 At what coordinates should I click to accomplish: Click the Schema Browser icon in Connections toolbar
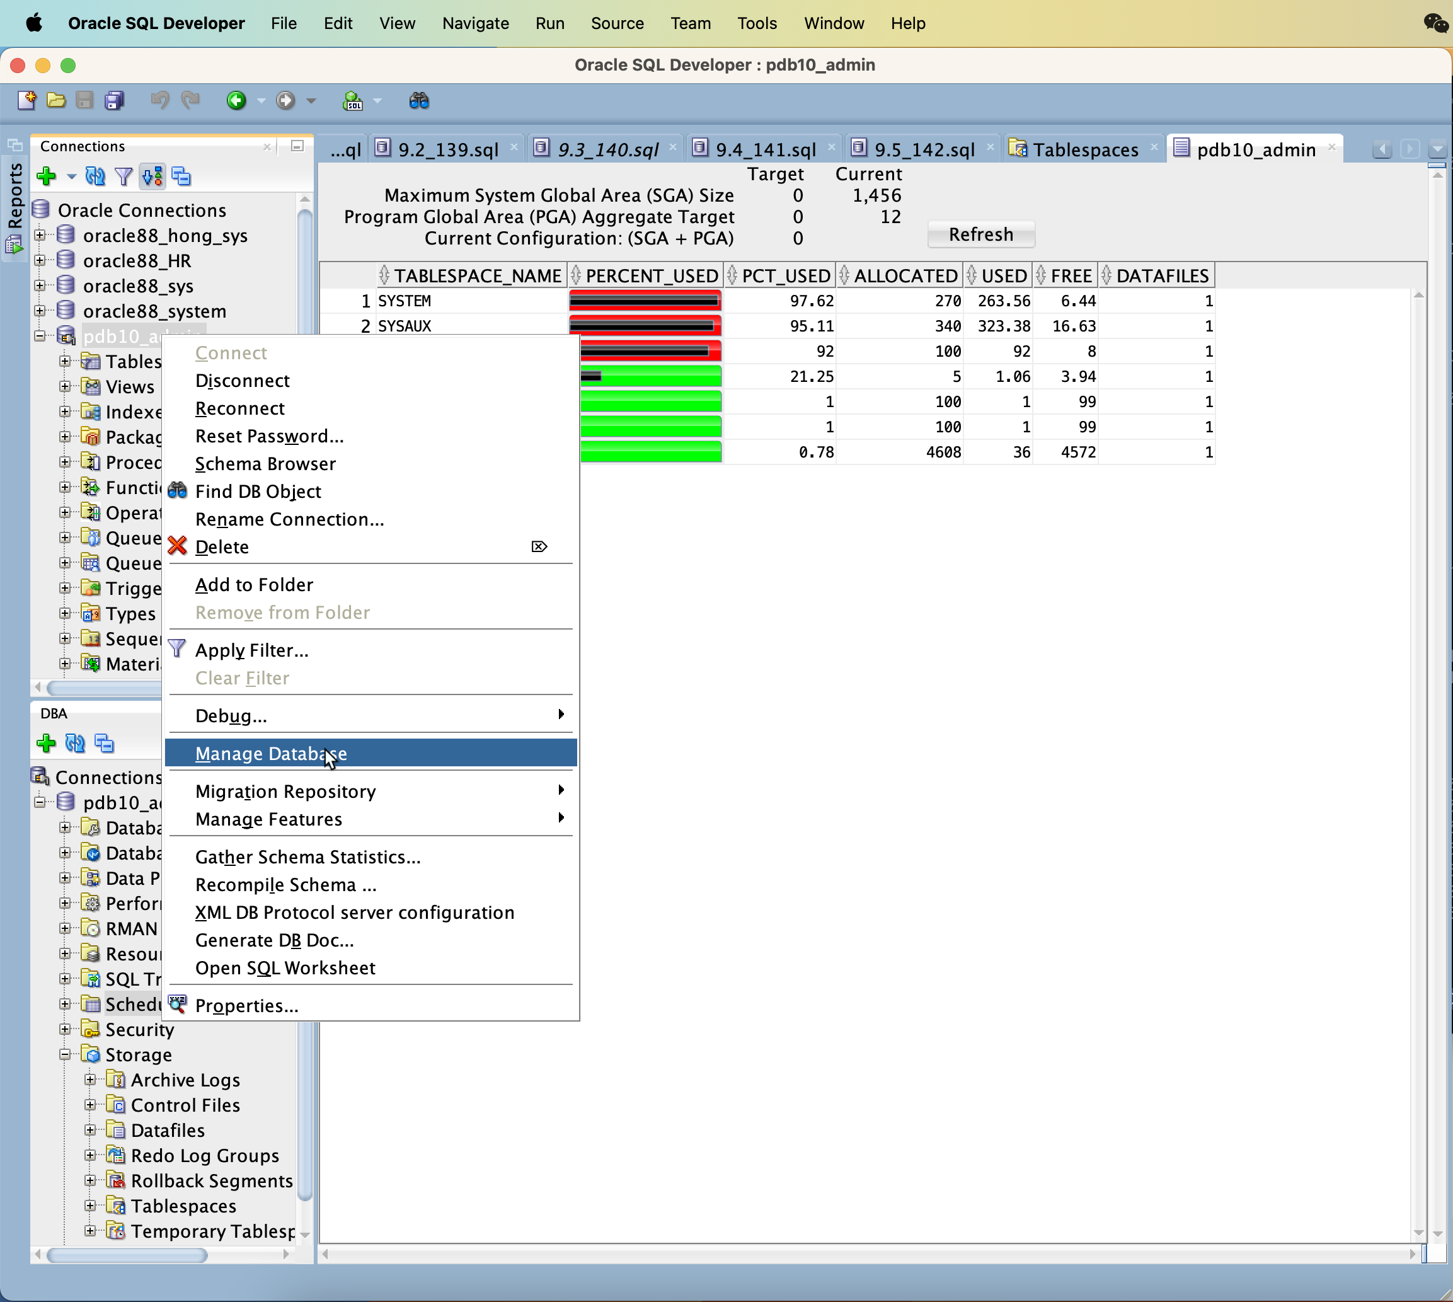pos(152,176)
